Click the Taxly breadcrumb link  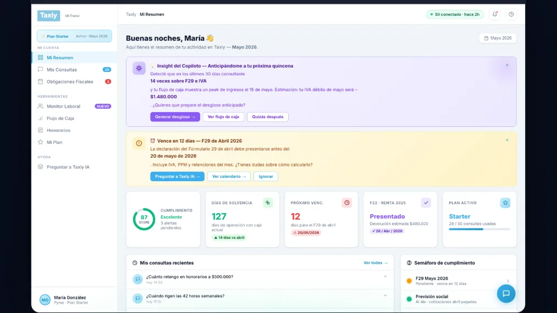(x=131, y=14)
